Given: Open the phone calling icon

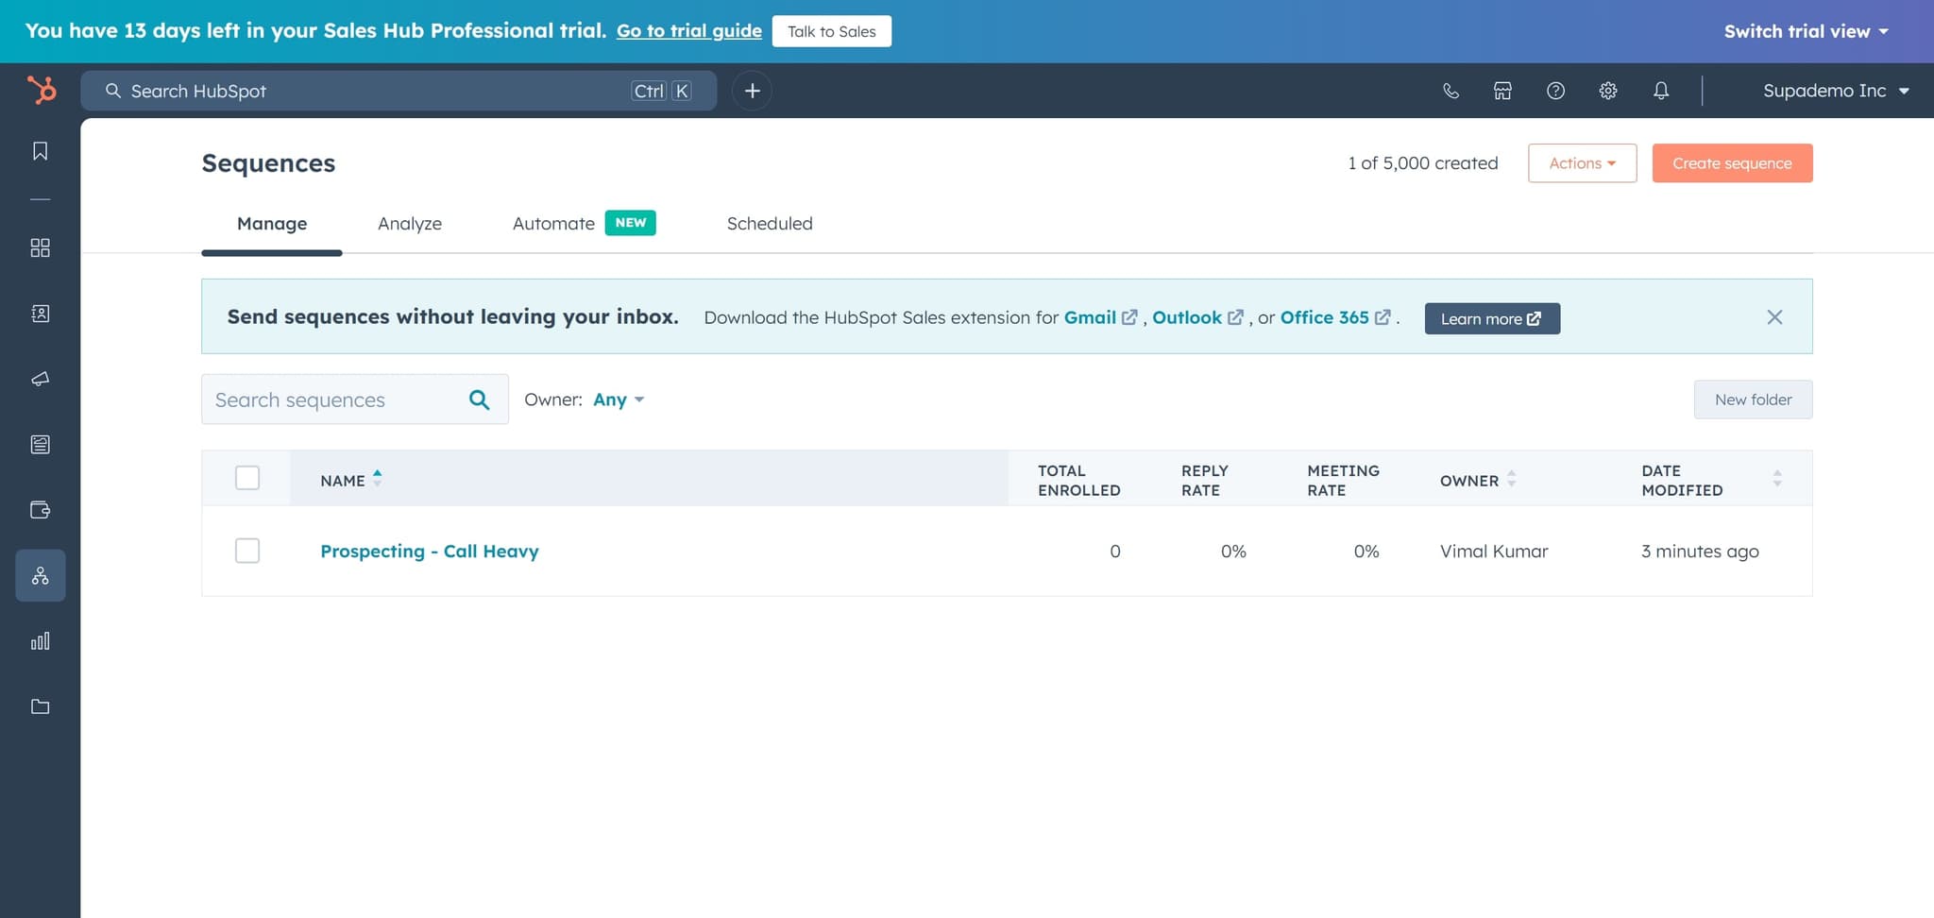Looking at the screenshot, I should point(1450,91).
